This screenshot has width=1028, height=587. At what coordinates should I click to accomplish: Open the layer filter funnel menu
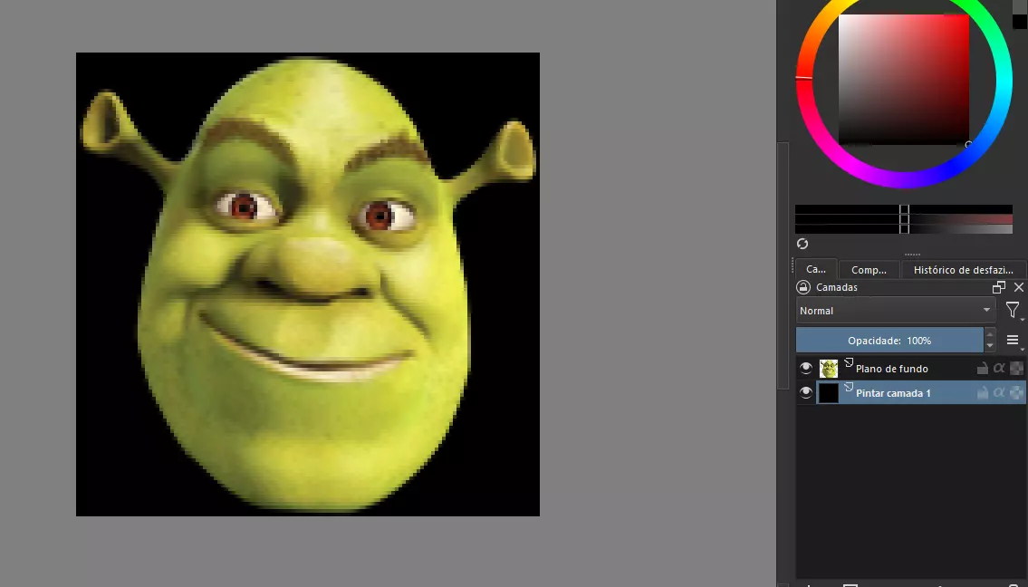pos(1013,310)
